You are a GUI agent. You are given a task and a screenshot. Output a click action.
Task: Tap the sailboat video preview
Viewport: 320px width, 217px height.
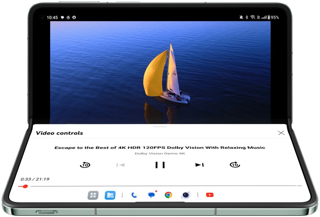(x=160, y=72)
